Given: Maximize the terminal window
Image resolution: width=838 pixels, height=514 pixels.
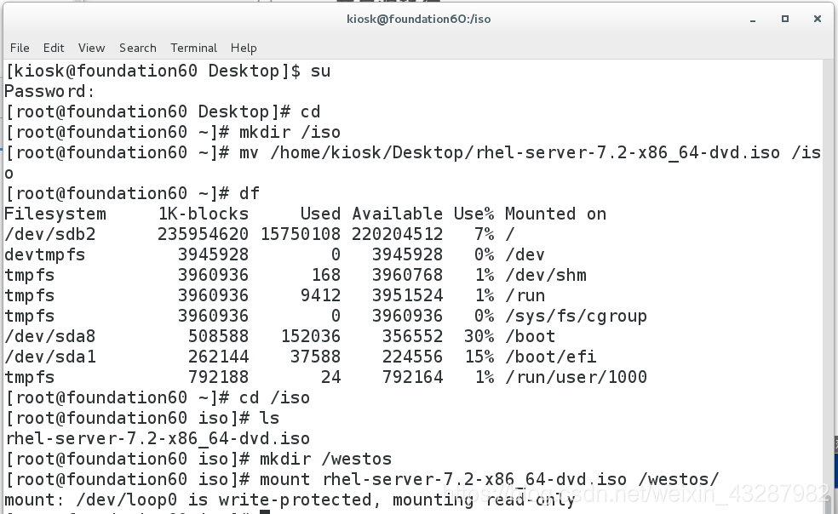Looking at the screenshot, I should (x=785, y=19).
